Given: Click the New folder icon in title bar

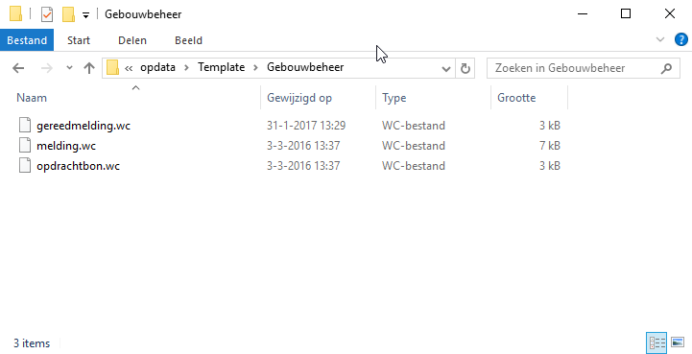Looking at the screenshot, I should click(x=68, y=14).
